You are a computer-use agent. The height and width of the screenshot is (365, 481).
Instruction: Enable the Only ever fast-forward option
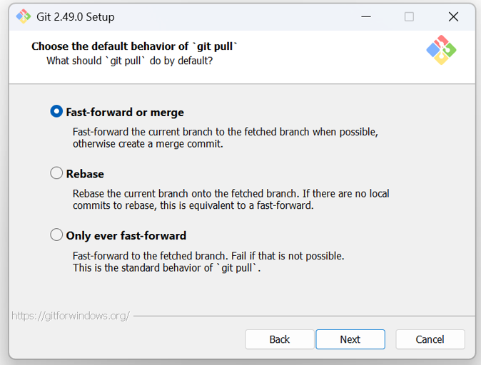click(56, 235)
